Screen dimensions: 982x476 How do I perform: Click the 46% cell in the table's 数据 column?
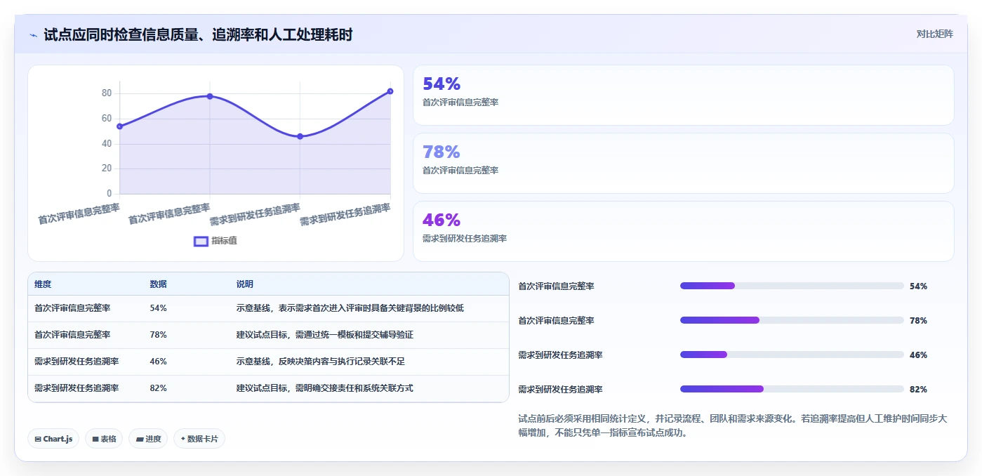158,362
